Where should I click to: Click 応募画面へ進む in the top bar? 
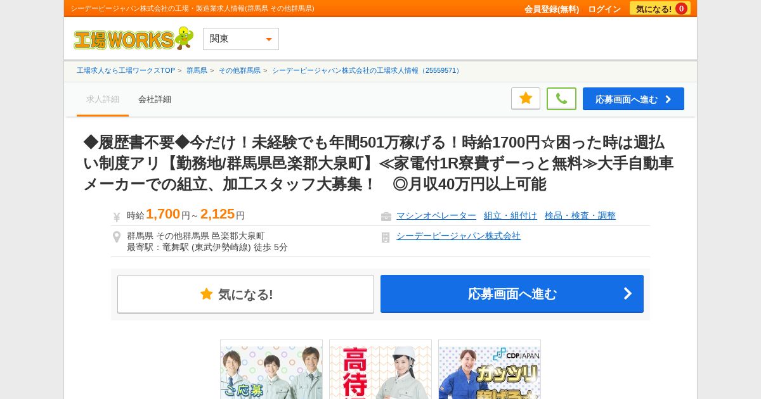[634, 99]
